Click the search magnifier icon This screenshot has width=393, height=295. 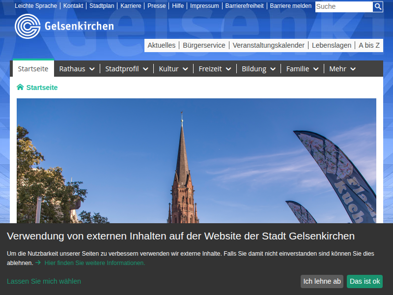pyautogui.click(x=378, y=6)
